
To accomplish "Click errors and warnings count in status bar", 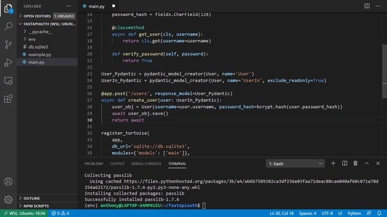I will point(60,213).
